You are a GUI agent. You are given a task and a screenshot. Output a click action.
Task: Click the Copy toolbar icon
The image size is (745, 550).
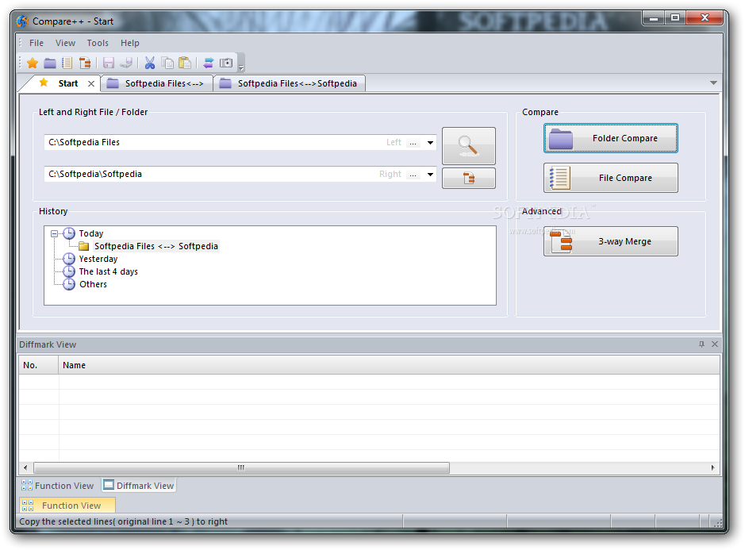click(167, 63)
